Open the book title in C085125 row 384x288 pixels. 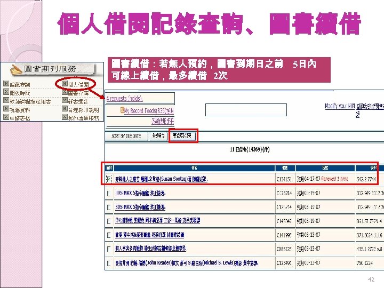pyautogui.click(x=150, y=249)
